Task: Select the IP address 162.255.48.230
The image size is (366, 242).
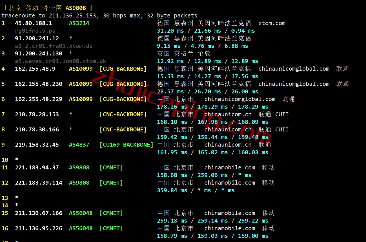Action: (x=39, y=84)
